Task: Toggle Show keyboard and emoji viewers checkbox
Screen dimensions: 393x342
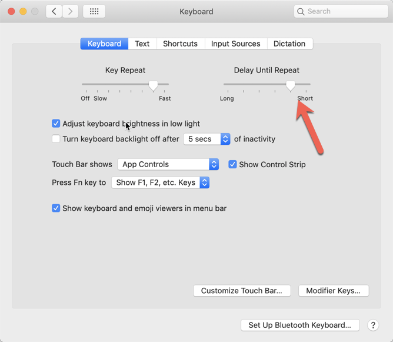Action: pos(56,208)
